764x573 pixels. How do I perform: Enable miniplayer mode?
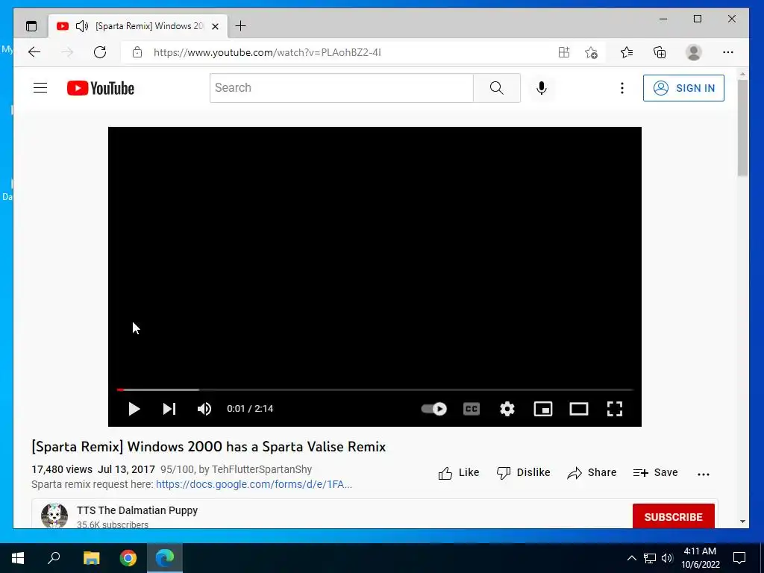coord(543,409)
